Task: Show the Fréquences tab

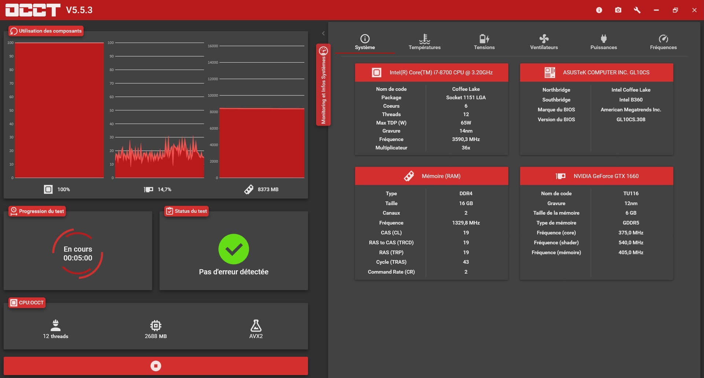Action: click(663, 42)
